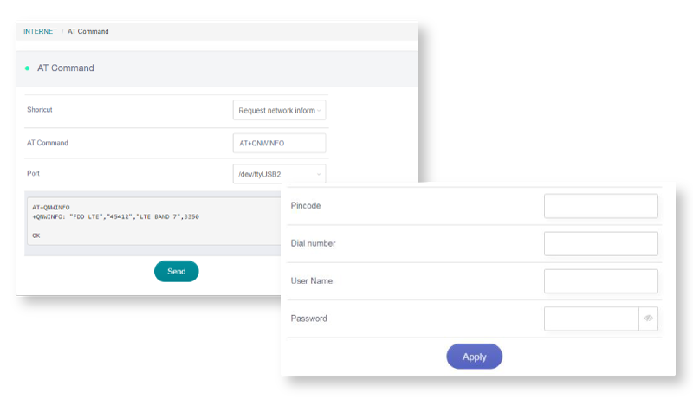Click the Shortcut row label
The image size is (693, 399).
pyautogui.click(x=40, y=110)
